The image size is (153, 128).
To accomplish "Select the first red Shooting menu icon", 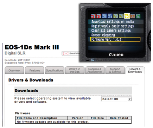I will [93, 16].
